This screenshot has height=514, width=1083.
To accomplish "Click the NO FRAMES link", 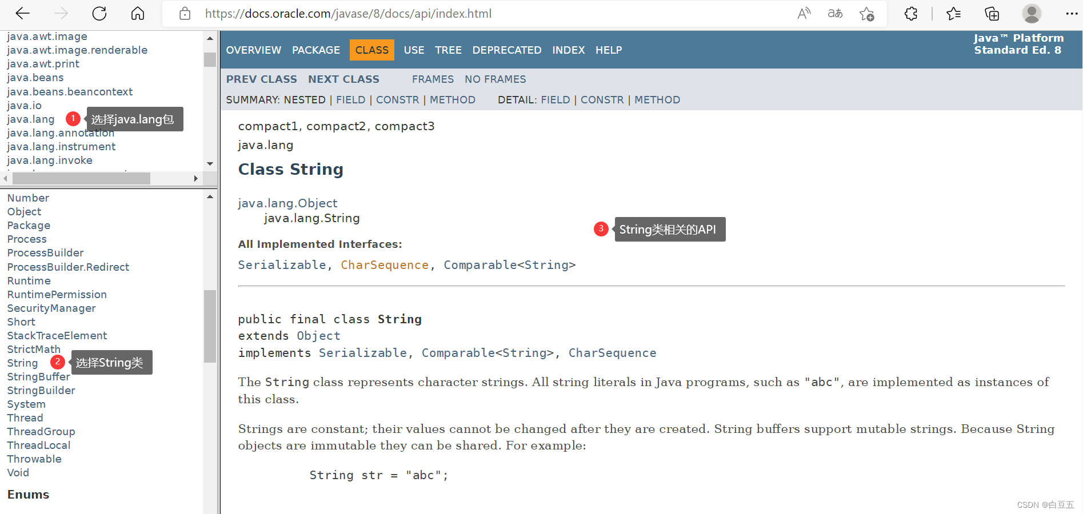I will 495,79.
